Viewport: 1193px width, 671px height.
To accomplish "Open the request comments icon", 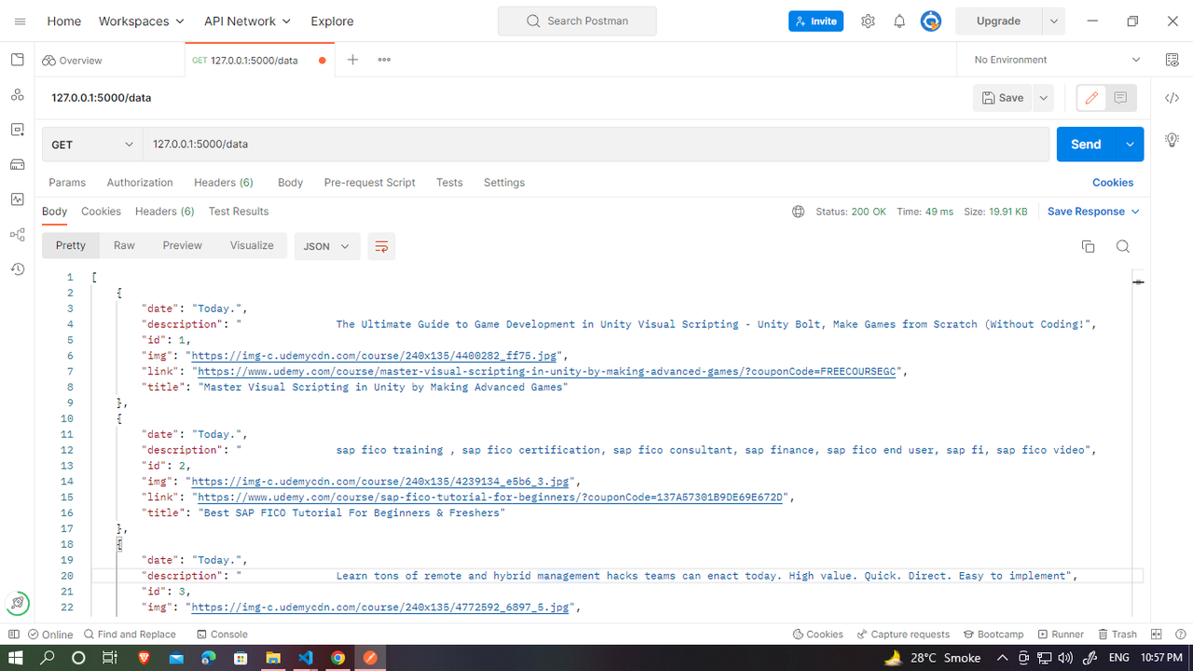I will (x=1120, y=98).
